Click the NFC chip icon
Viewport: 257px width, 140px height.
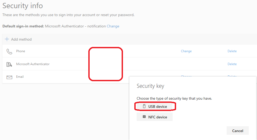coord(144,117)
